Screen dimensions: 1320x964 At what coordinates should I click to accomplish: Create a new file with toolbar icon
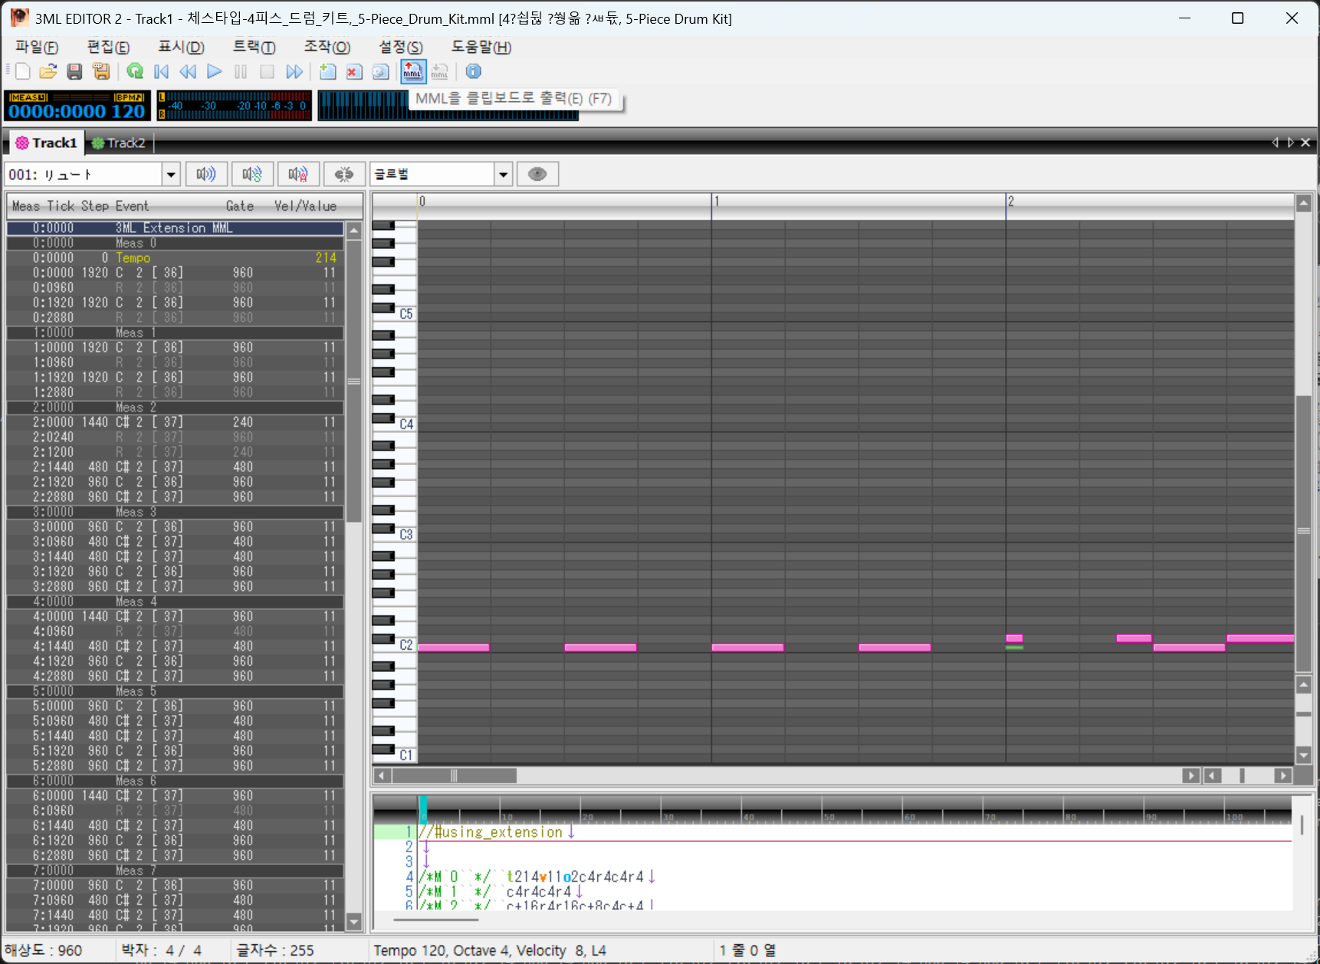[23, 71]
